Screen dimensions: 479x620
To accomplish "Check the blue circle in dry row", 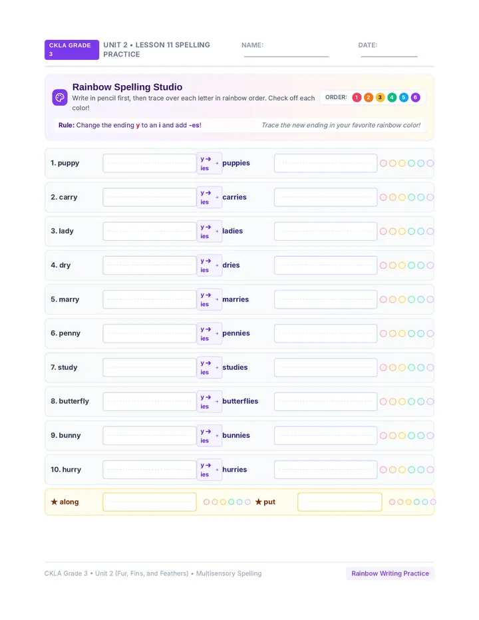I will tap(421, 265).
